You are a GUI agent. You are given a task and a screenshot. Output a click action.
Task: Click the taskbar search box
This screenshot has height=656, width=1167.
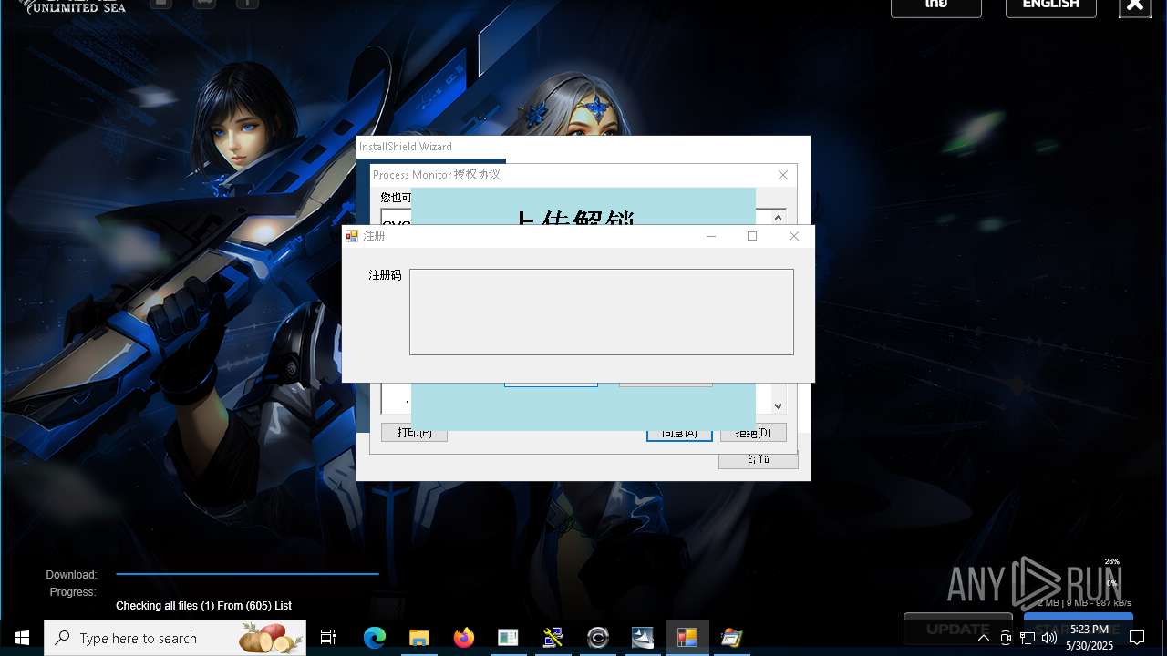(175, 638)
